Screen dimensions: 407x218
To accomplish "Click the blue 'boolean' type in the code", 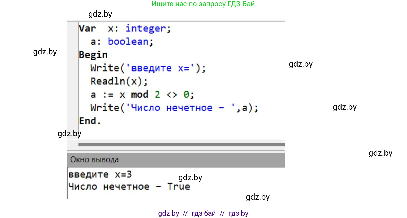I will coord(128,42).
